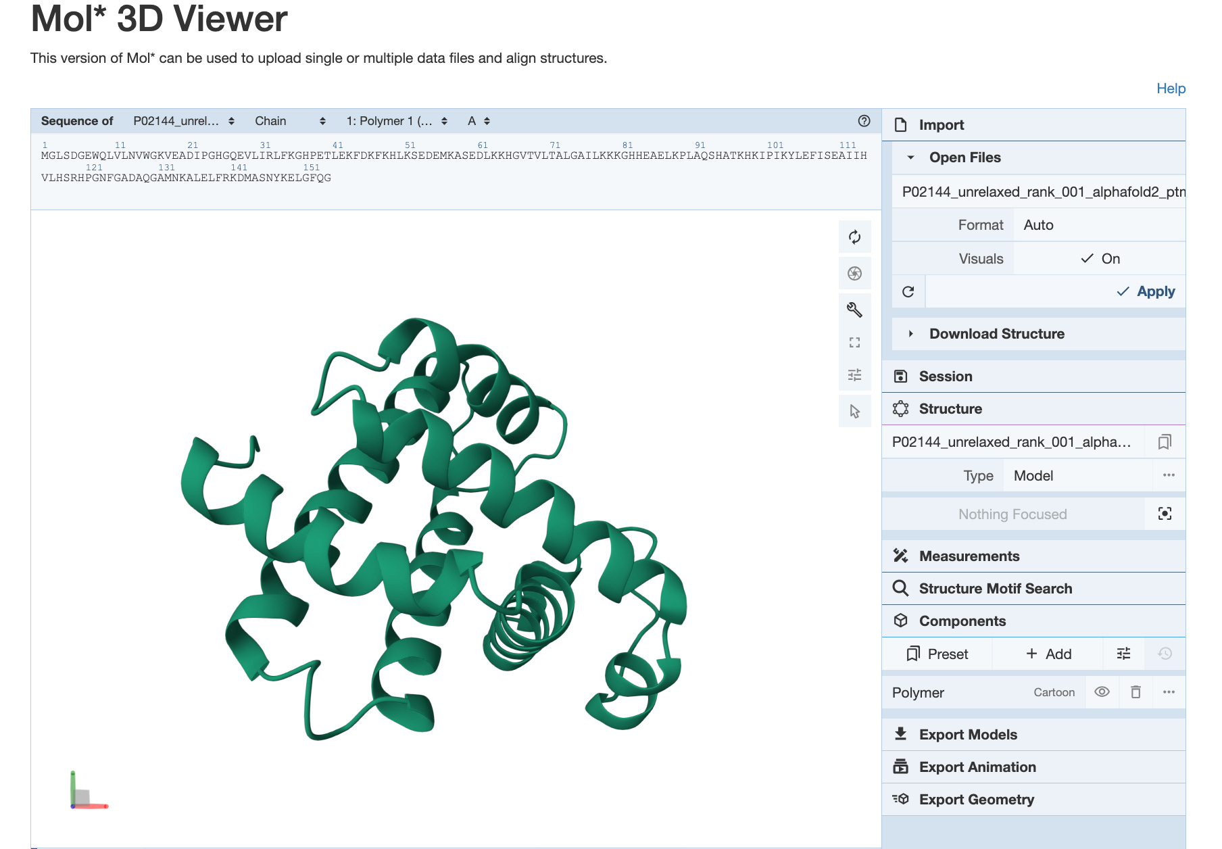
Task: Click the Reset Zoom viewport icon
Action: [x=854, y=237]
